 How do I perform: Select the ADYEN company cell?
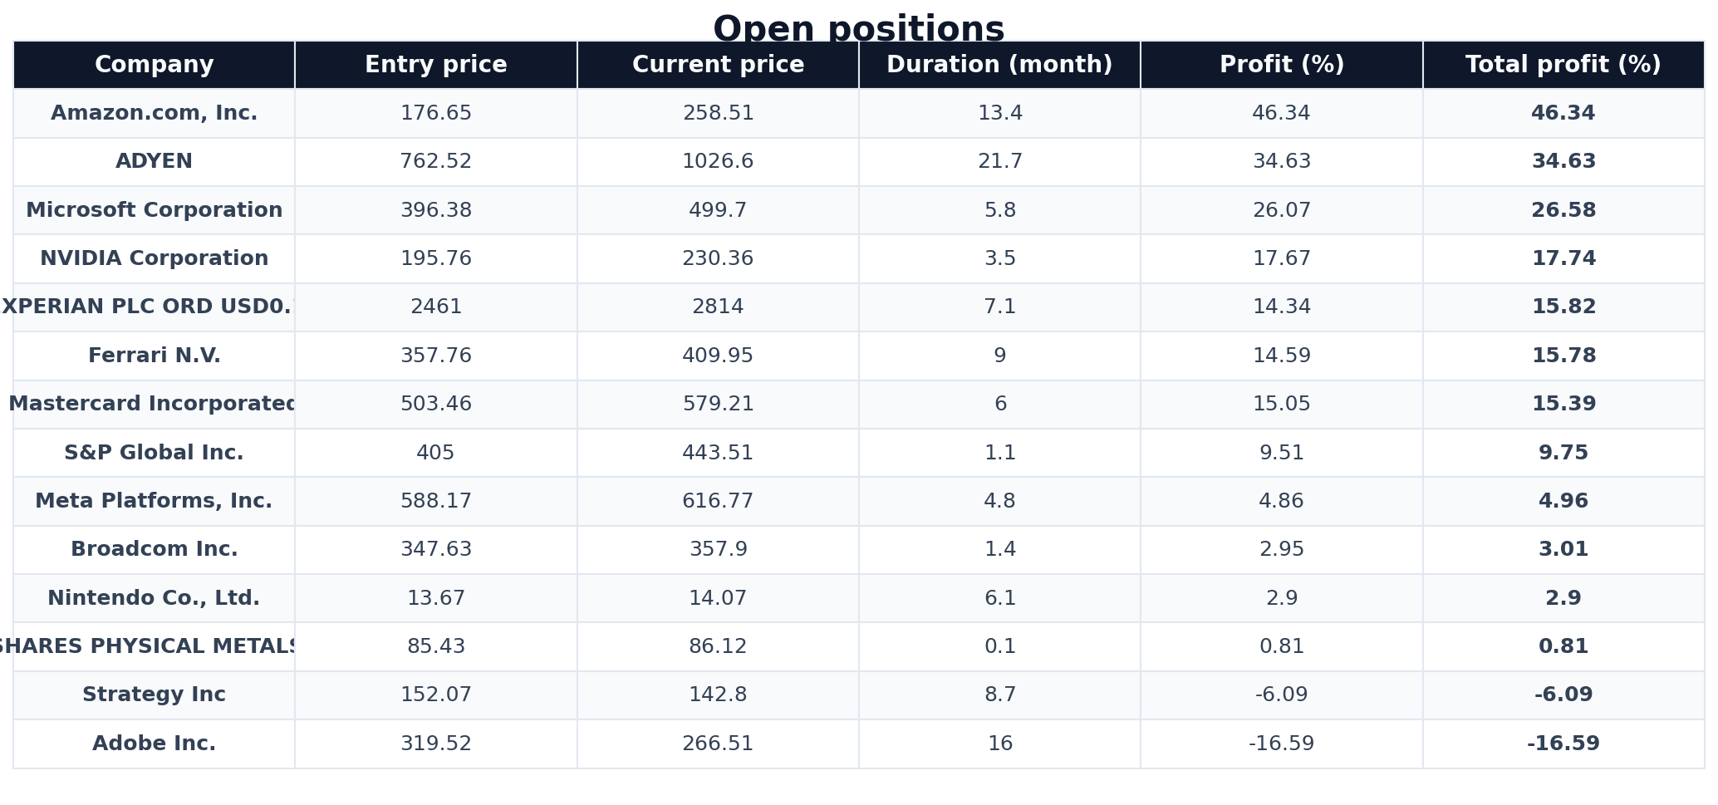(154, 162)
